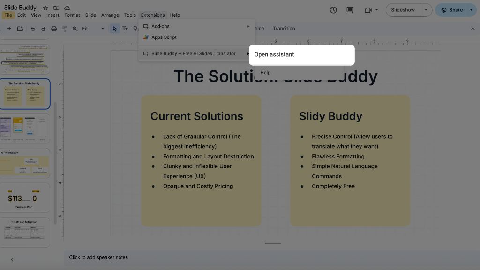Star the Slide Buddy presentation
Viewport: 480px width, 270px height.
point(45,7)
